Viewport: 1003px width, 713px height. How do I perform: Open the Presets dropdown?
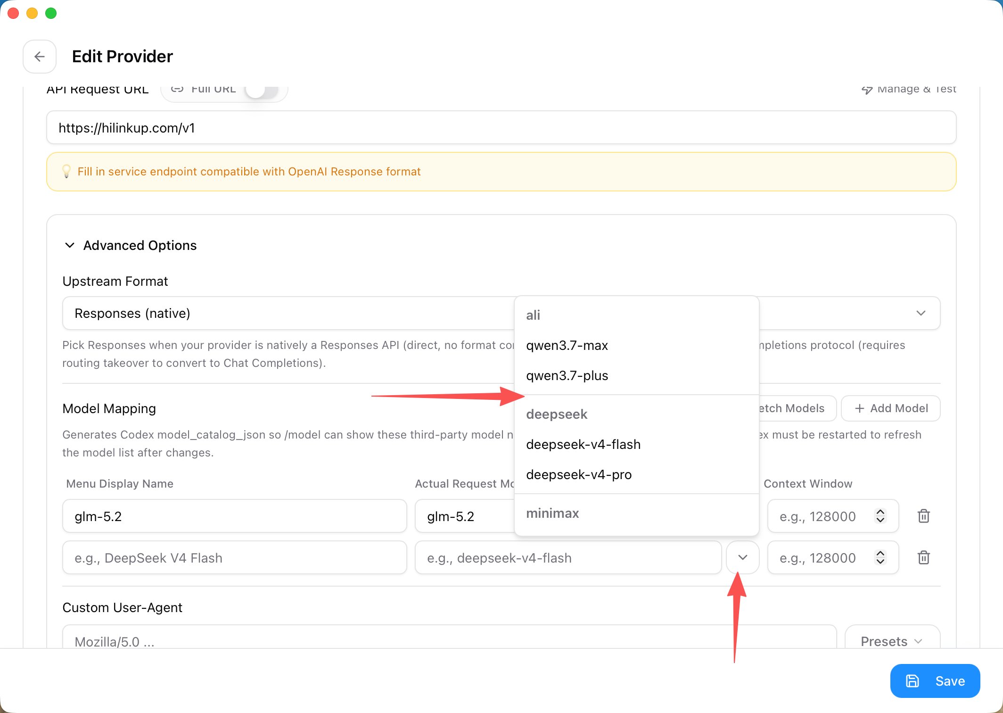(892, 638)
